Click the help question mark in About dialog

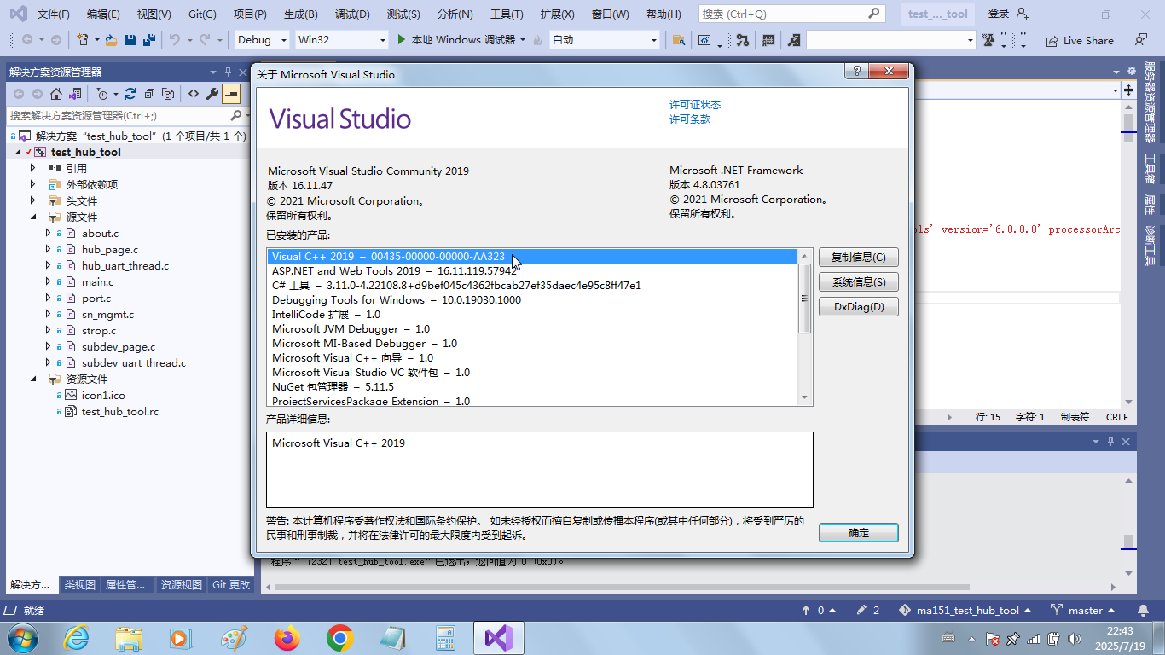tap(856, 72)
